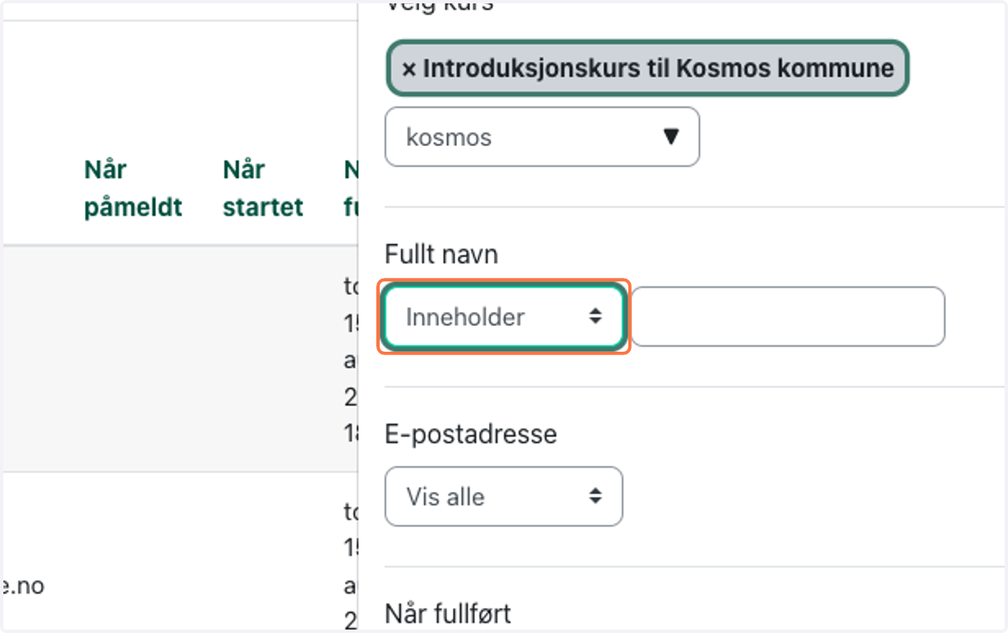
Task: Click the Når fullført filter label
Action: tap(447, 614)
